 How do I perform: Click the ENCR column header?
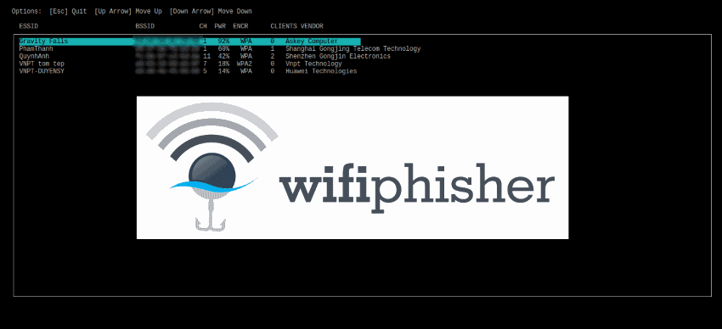pos(240,26)
